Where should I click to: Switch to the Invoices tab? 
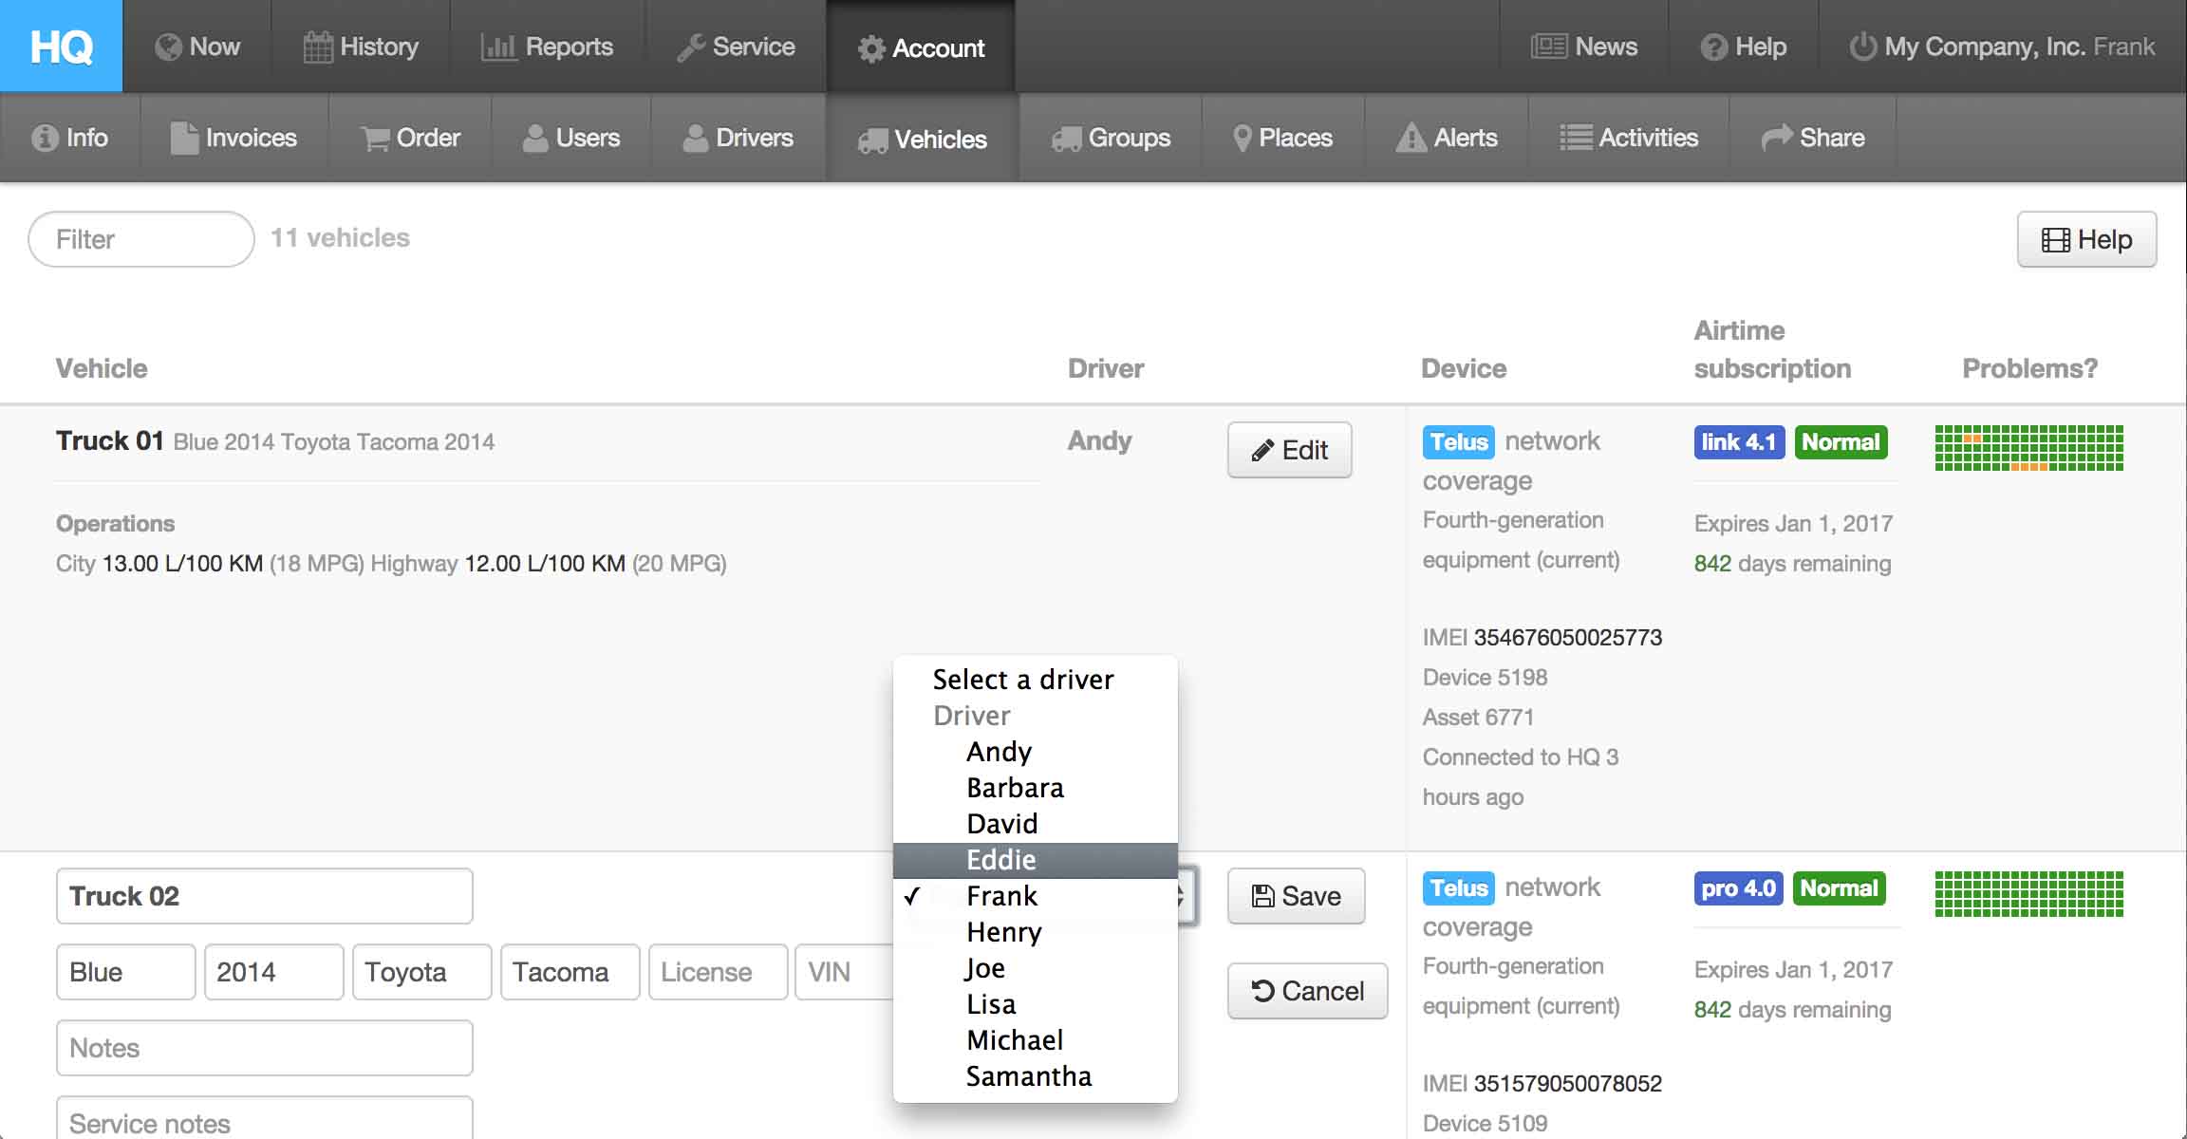pyautogui.click(x=234, y=138)
